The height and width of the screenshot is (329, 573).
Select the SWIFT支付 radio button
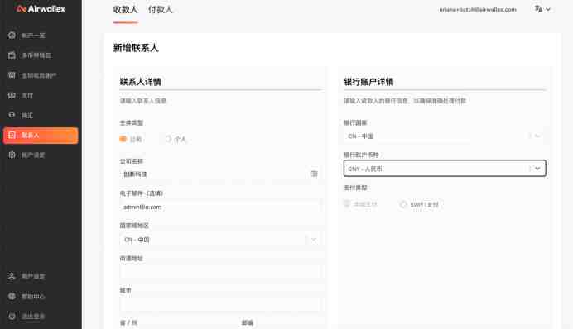point(403,204)
